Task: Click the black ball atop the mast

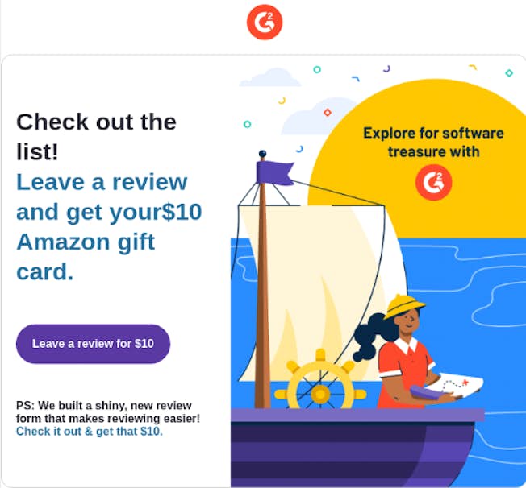Action: coord(263,154)
